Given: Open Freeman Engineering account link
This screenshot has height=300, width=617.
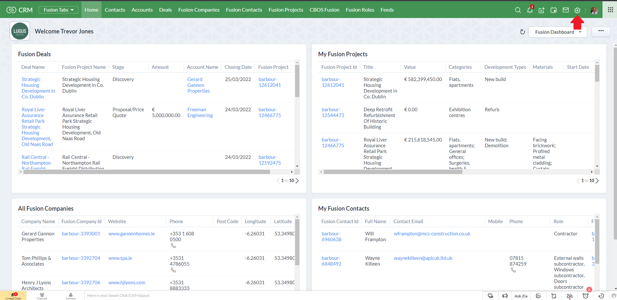Looking at the screenshot, I should [x=200, y=113].
